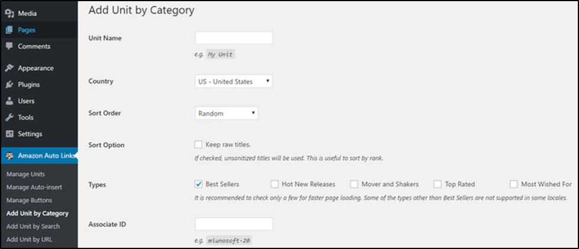Open the Plugins plug icon

coord(9,85)
